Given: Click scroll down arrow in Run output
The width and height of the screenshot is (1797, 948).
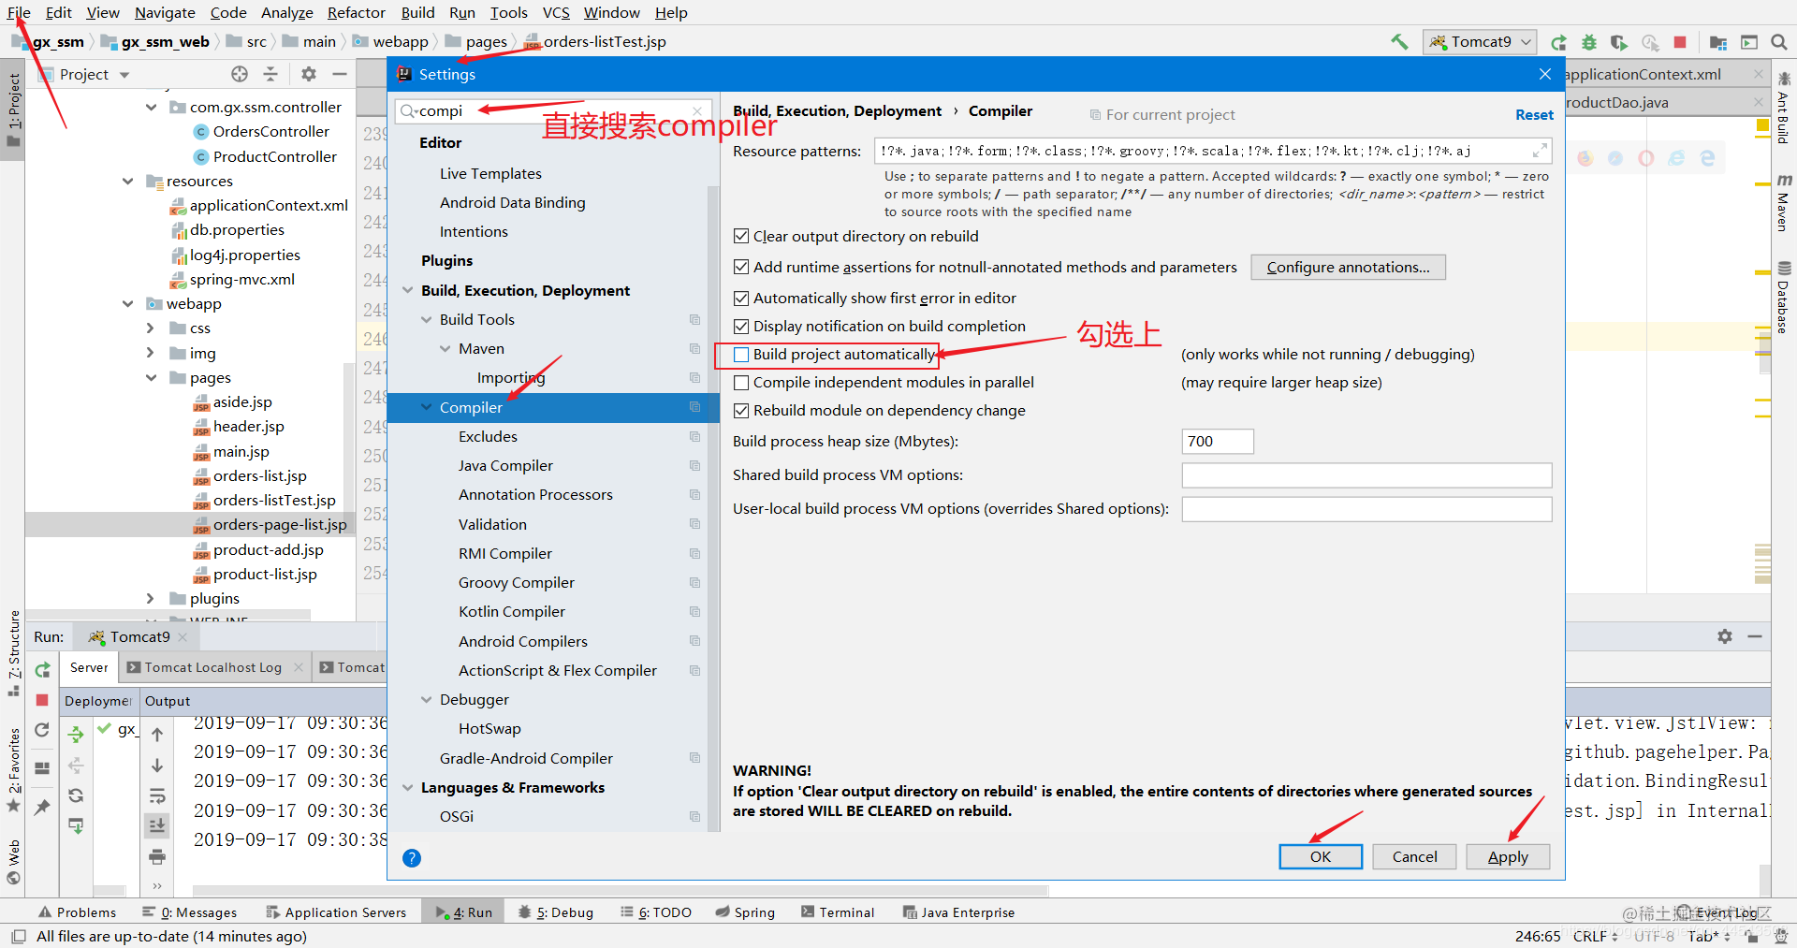Looking at the screenshot, I should click(157, 766).
